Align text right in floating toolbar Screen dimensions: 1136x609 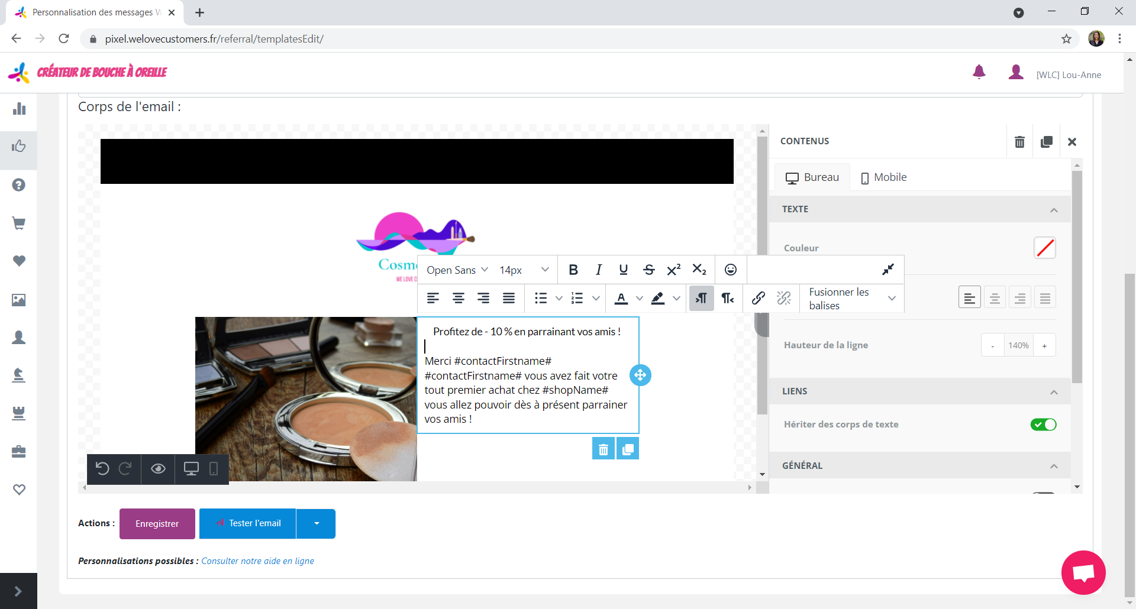(483, 298)
